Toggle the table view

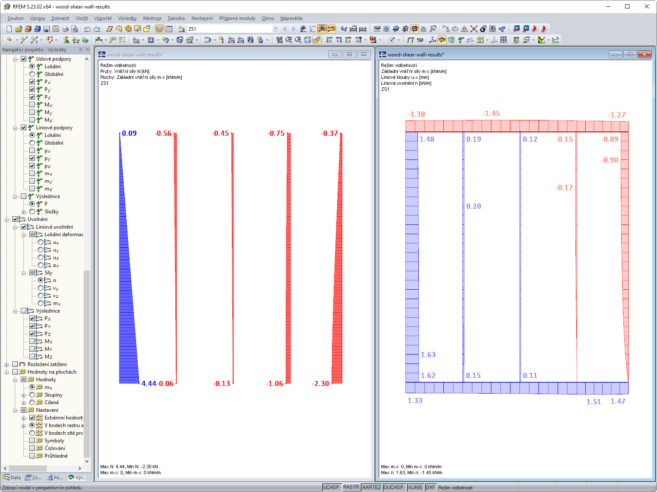169,29
